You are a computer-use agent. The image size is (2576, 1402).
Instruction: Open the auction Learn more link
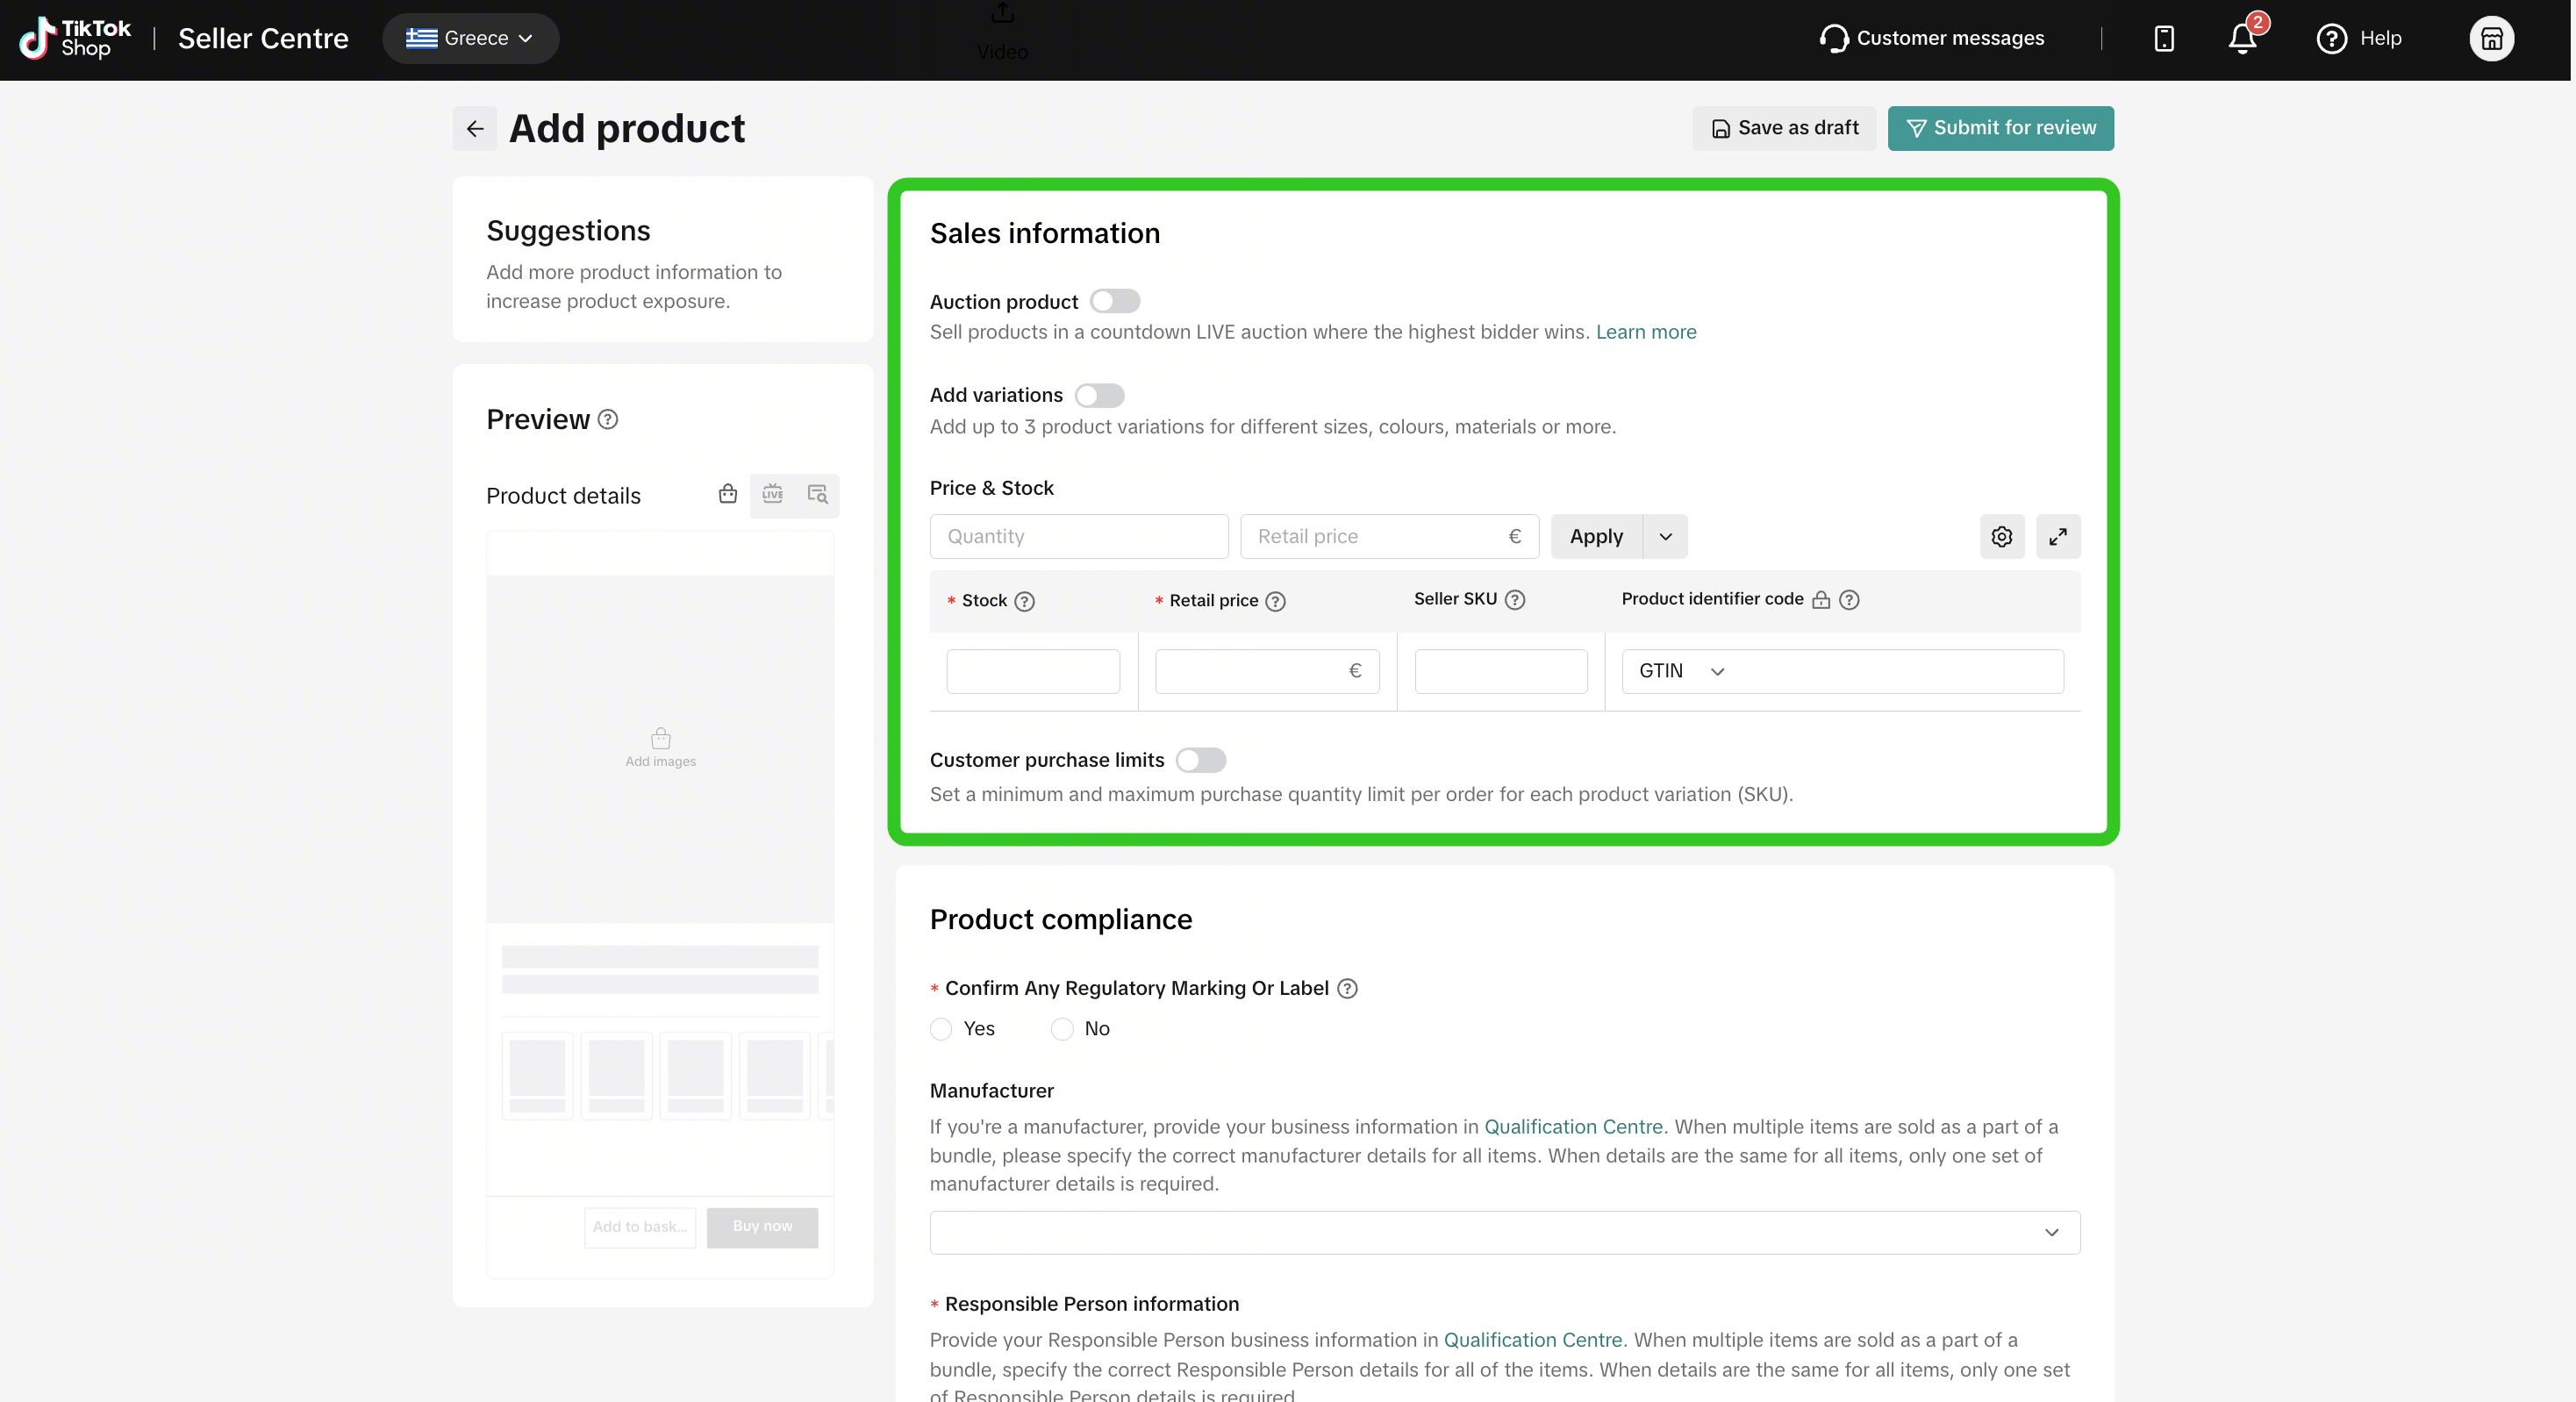[1646, 332]
